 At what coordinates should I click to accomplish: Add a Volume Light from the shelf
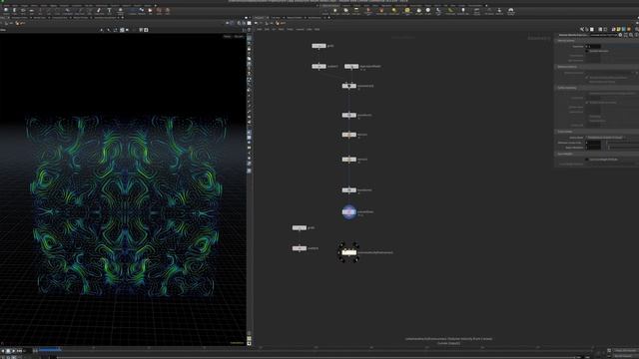pyautogui.click(x=381, y=11)
